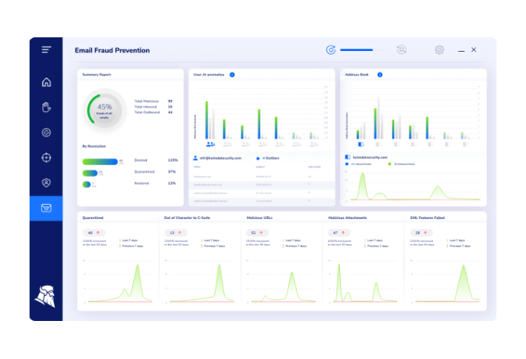Open the hand-shaped sidebar icon
Image resolution: width=526 pixels, height=359 pixels.
[x=47, y=107]
